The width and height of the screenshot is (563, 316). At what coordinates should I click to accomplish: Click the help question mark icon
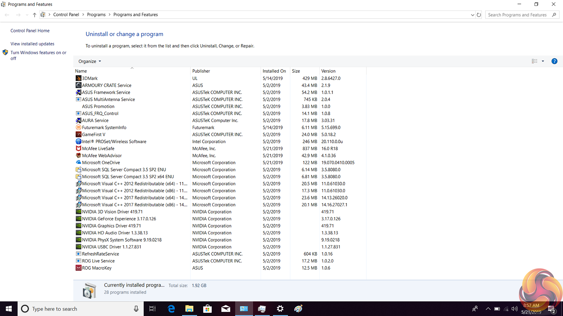554,61
